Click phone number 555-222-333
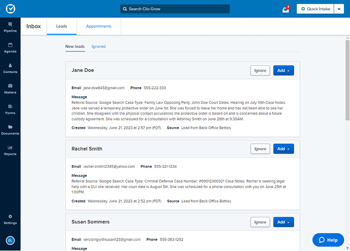Viewport: 350px width, 251px height. tap(155, 88)
